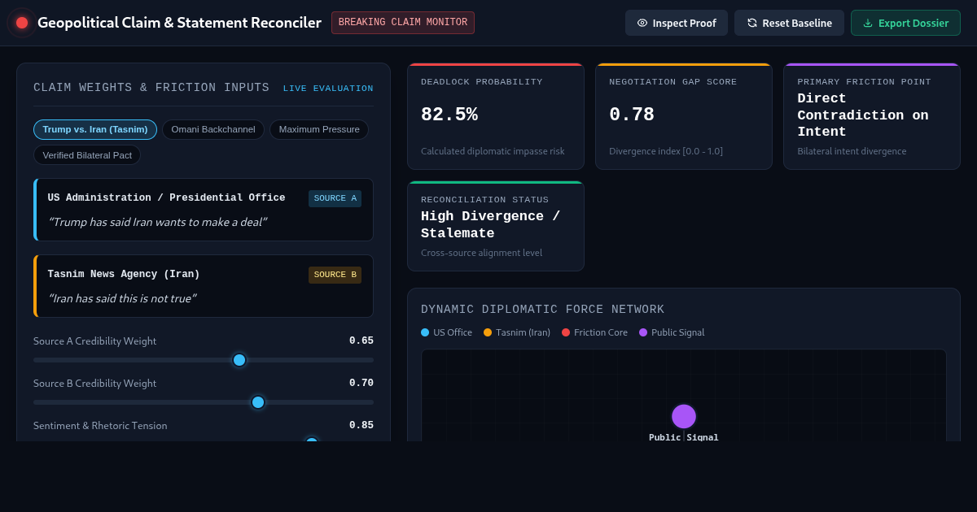
Task: Click the SOURCE A badge
Action: (x=335, y=198)
